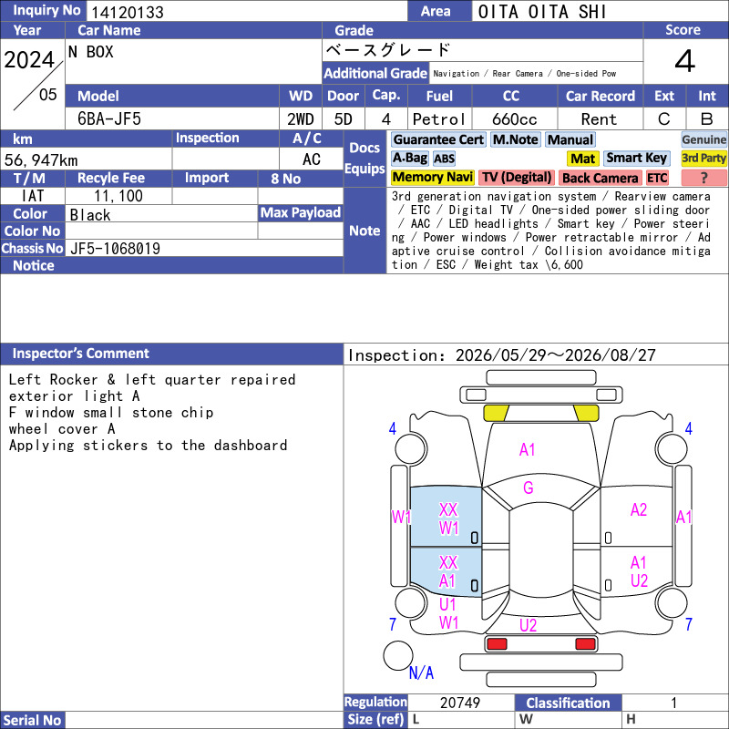Viewport: 729px width, 729px height.
Task: Click the year value 2024
Action: pos(29,60)
